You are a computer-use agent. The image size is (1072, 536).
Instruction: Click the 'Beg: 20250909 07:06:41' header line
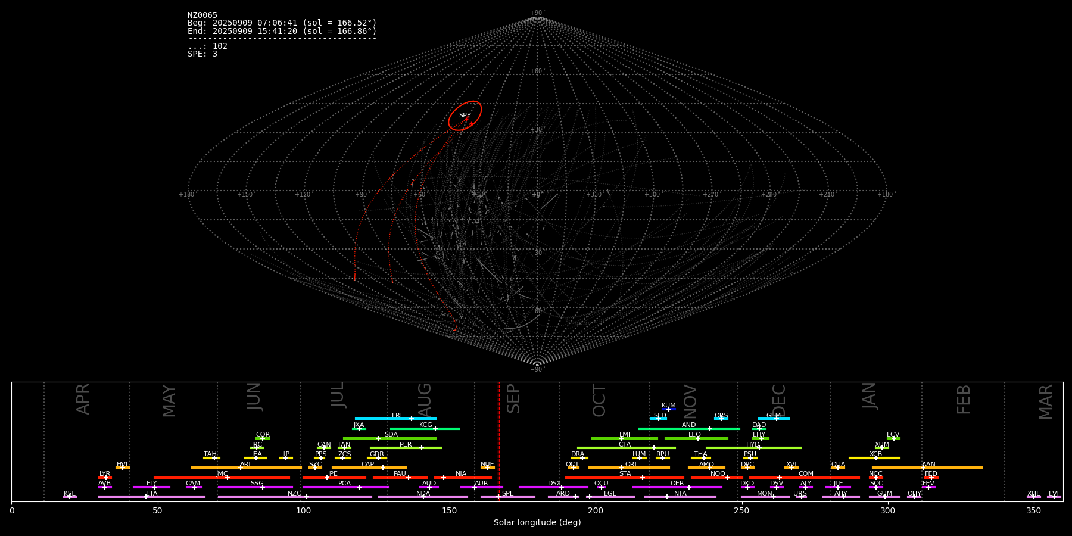(x=282, y=23)
